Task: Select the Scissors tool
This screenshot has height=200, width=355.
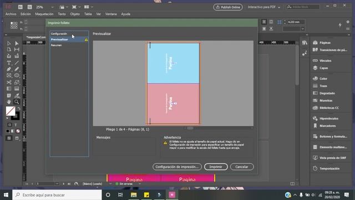Action: 9,82
